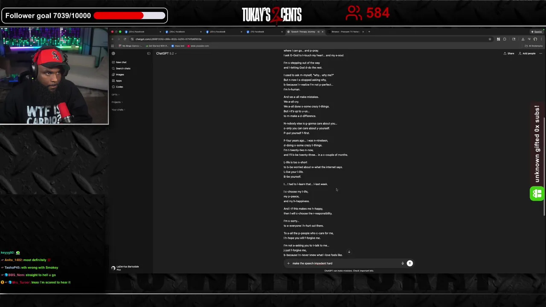This screenshot has width=546, height=307.
Task: Open Codex in the sidebar
Action: point(117,87)
